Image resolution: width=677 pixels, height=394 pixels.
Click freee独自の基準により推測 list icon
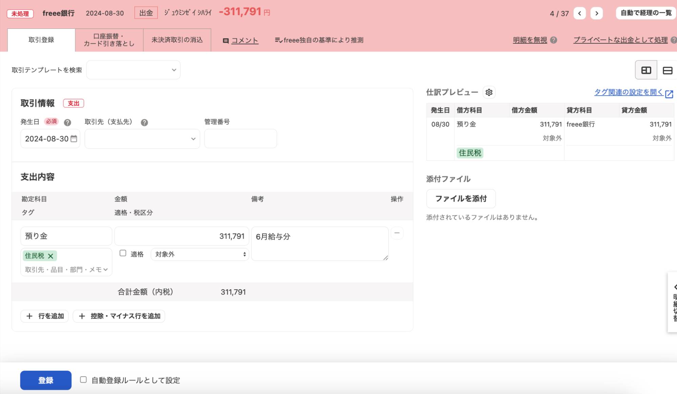[278, 40]
